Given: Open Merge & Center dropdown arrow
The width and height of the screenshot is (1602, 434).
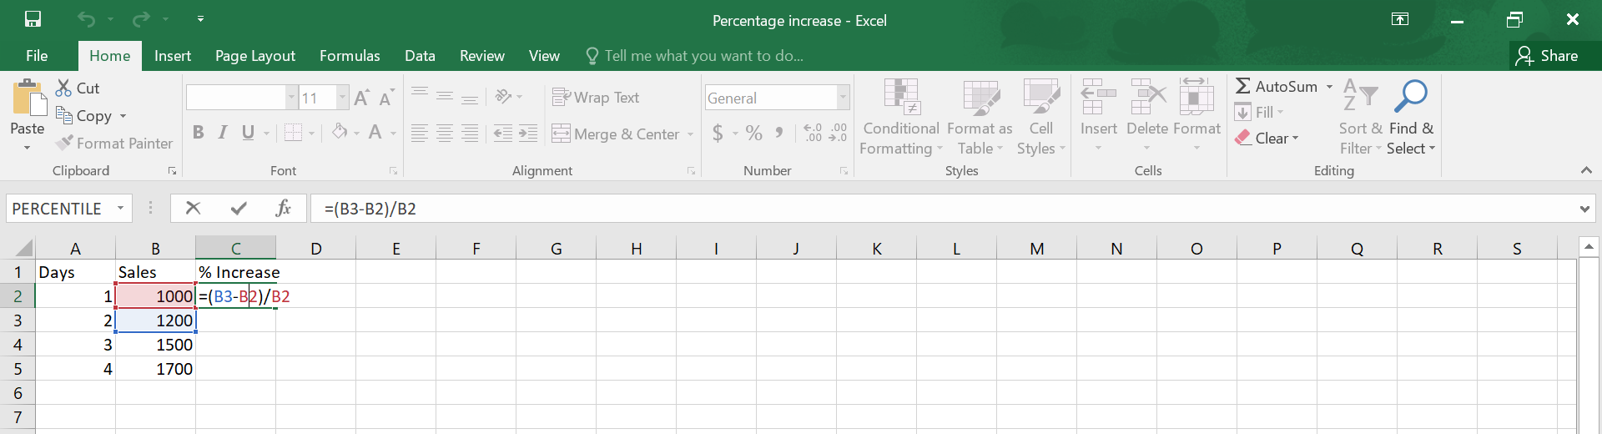Looking at the screenshot, I should click(690, 134).
